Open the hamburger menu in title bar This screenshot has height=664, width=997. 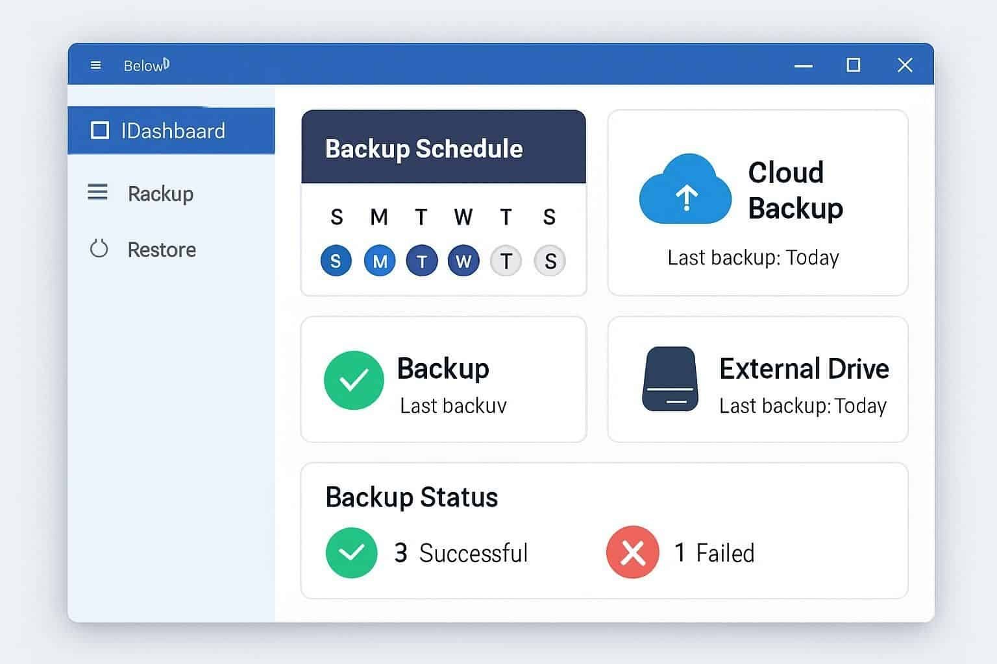(95, 65)
